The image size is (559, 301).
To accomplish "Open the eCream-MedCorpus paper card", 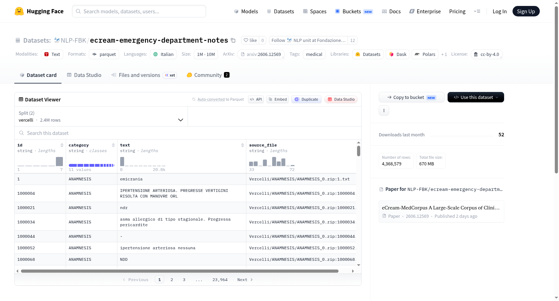I will click(x=441, y=212).
